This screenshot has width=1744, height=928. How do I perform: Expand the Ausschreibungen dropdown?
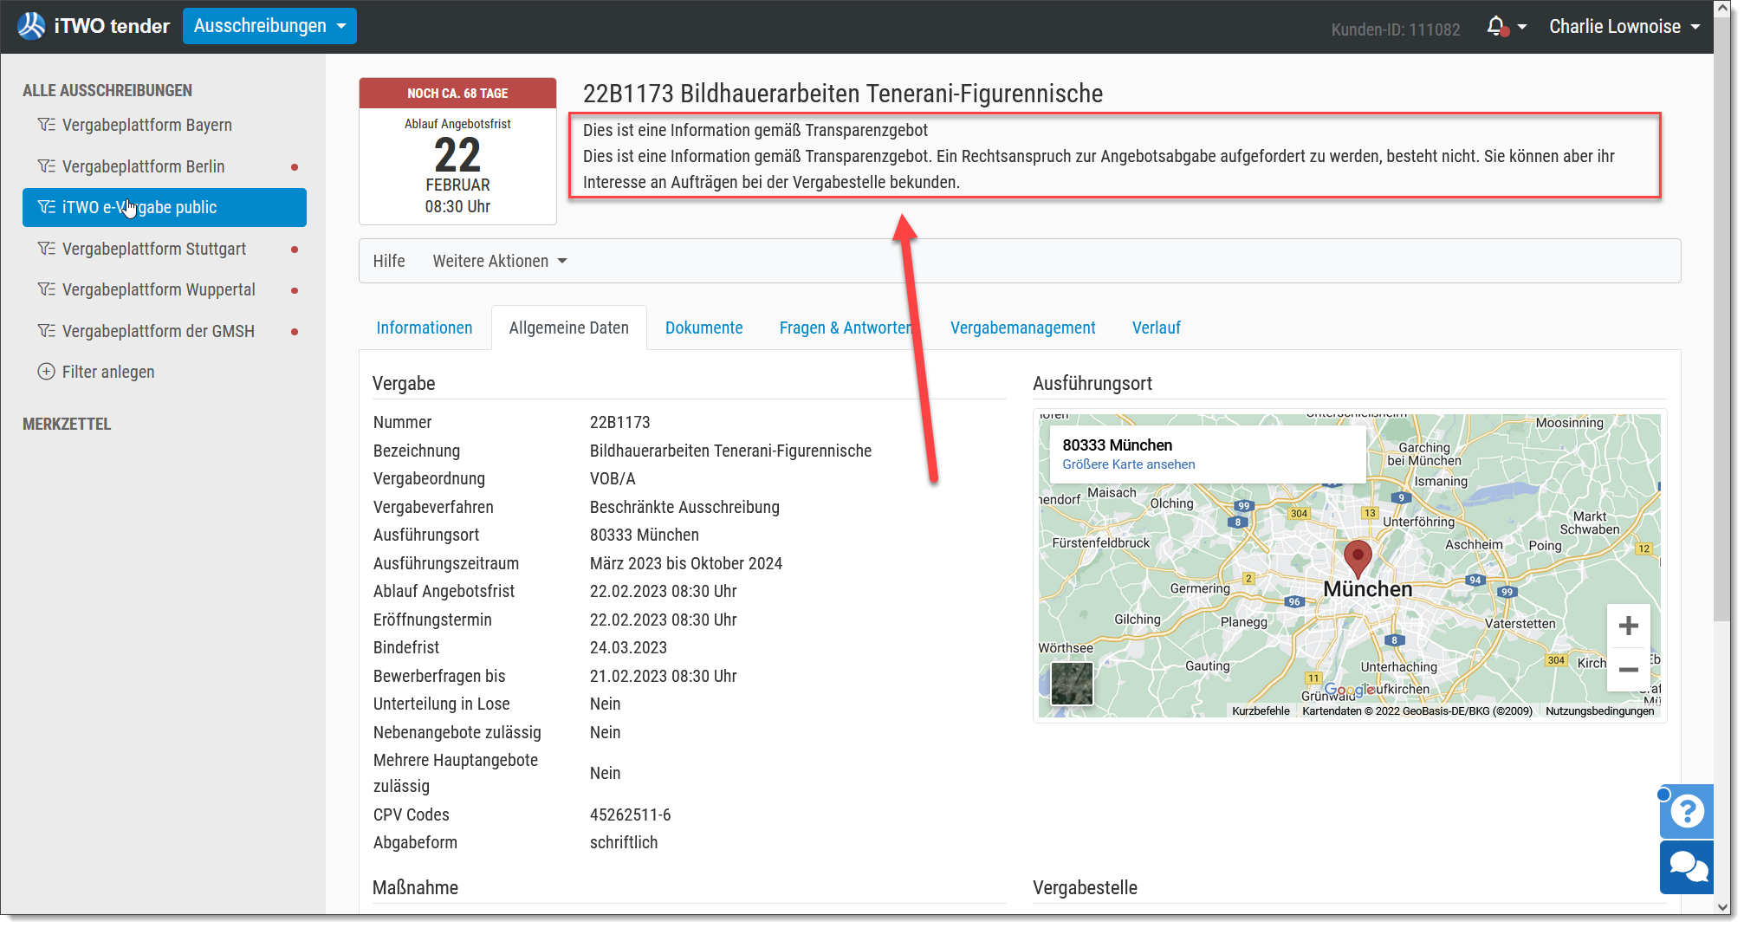click(269, 26)
